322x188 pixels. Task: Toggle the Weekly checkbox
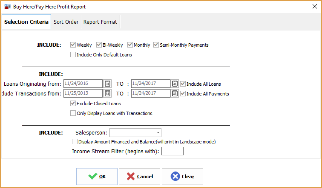[73, 45]
